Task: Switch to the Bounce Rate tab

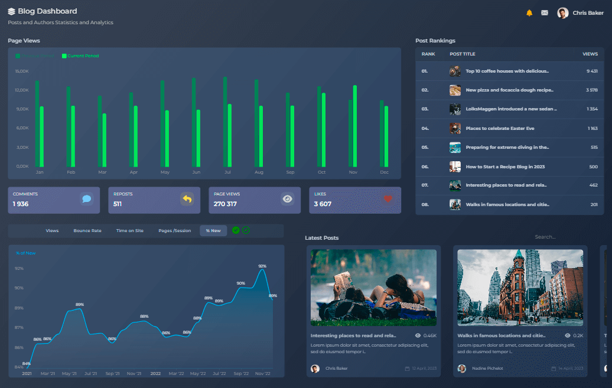Action: [87, 230]
